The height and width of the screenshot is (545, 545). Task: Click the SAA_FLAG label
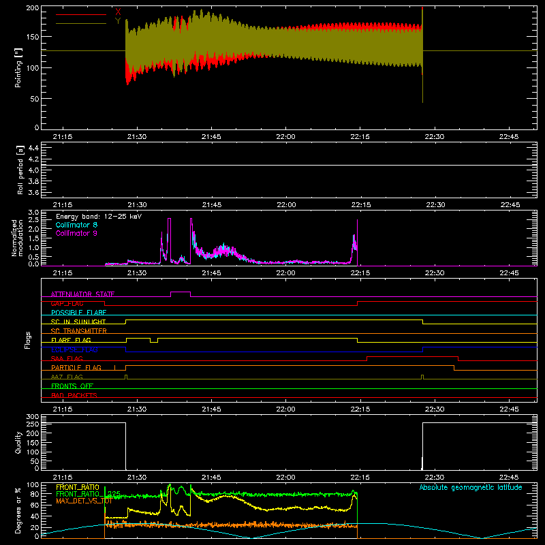pyautogui.click(x=67, y=358)
